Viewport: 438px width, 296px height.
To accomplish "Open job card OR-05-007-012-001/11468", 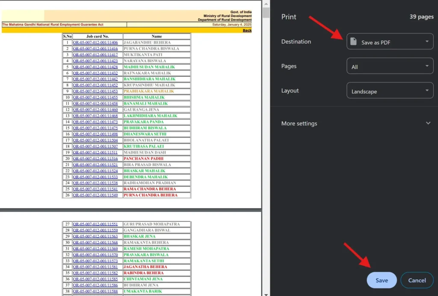I will [95, 116].
